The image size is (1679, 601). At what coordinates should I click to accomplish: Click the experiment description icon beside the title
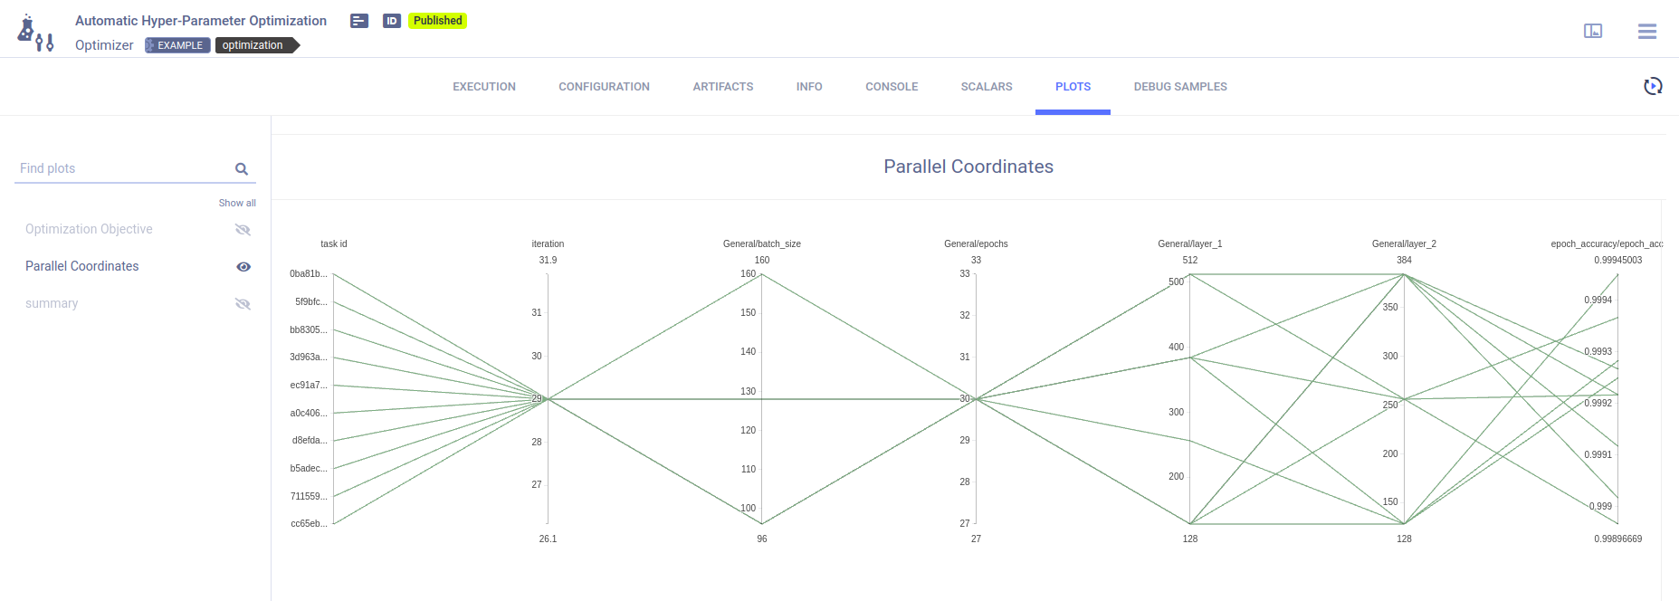click(358, 20)
